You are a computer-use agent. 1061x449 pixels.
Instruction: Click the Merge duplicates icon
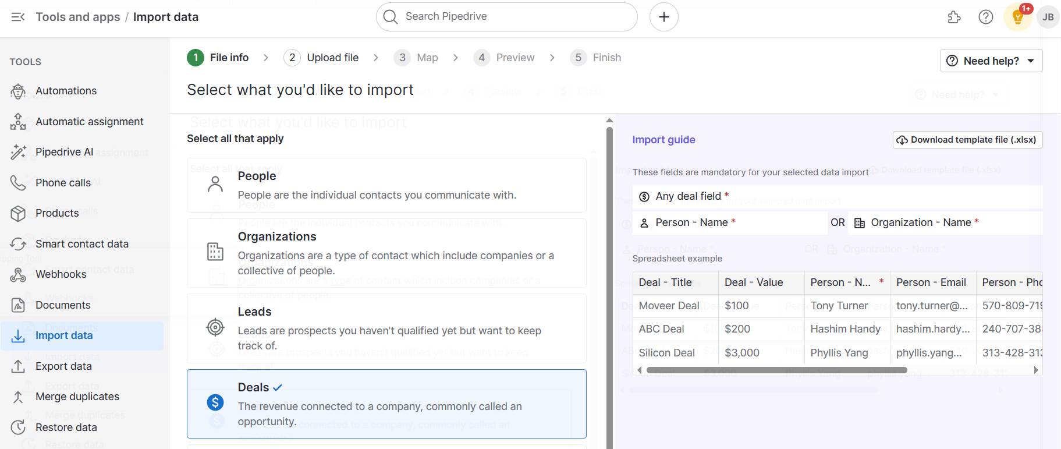point(18,397)
